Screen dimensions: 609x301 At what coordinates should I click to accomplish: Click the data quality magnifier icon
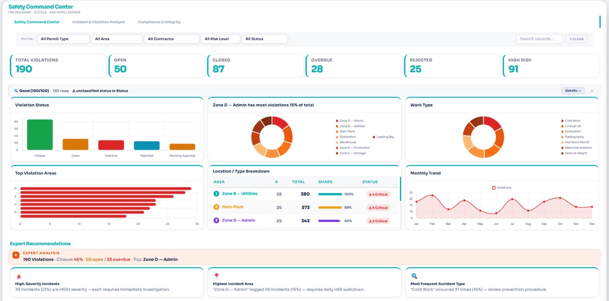coord(16,91)
